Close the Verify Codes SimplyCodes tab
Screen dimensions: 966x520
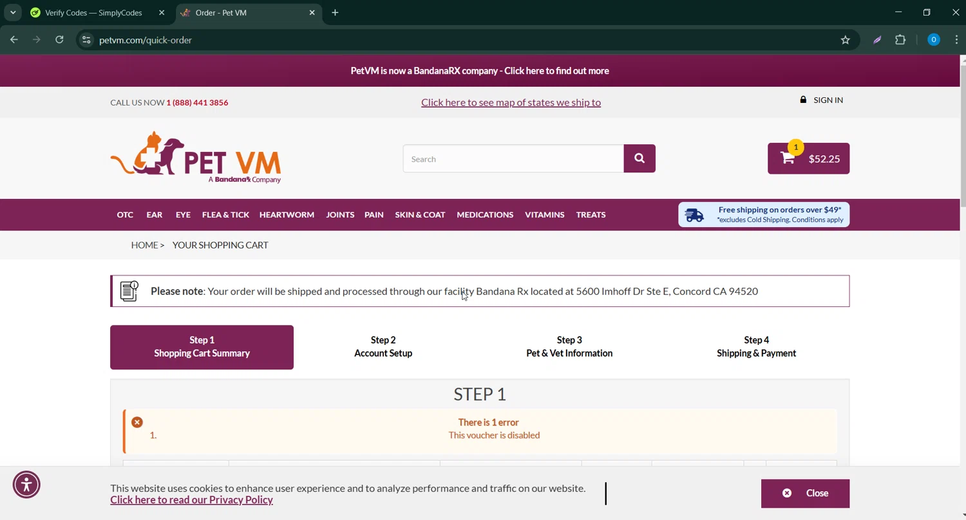pos(162,12)
